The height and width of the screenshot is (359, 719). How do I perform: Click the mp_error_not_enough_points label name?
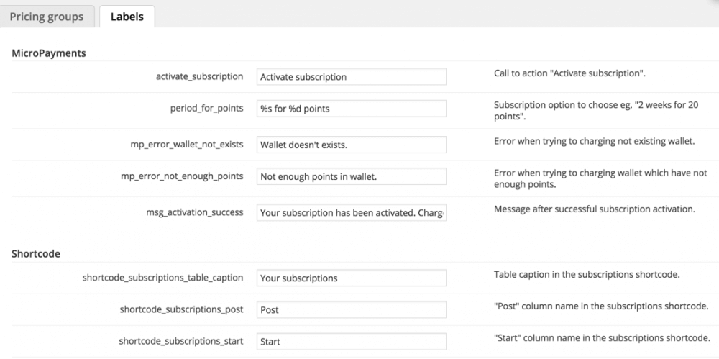point(182,176)
